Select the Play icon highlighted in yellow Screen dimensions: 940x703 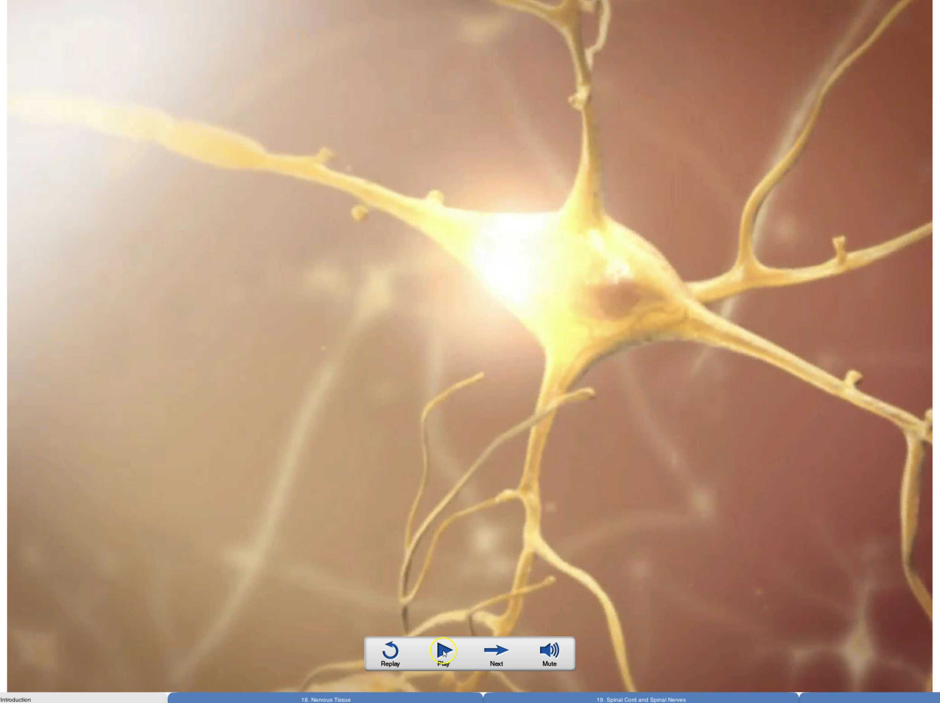click(x=443, y=649)
